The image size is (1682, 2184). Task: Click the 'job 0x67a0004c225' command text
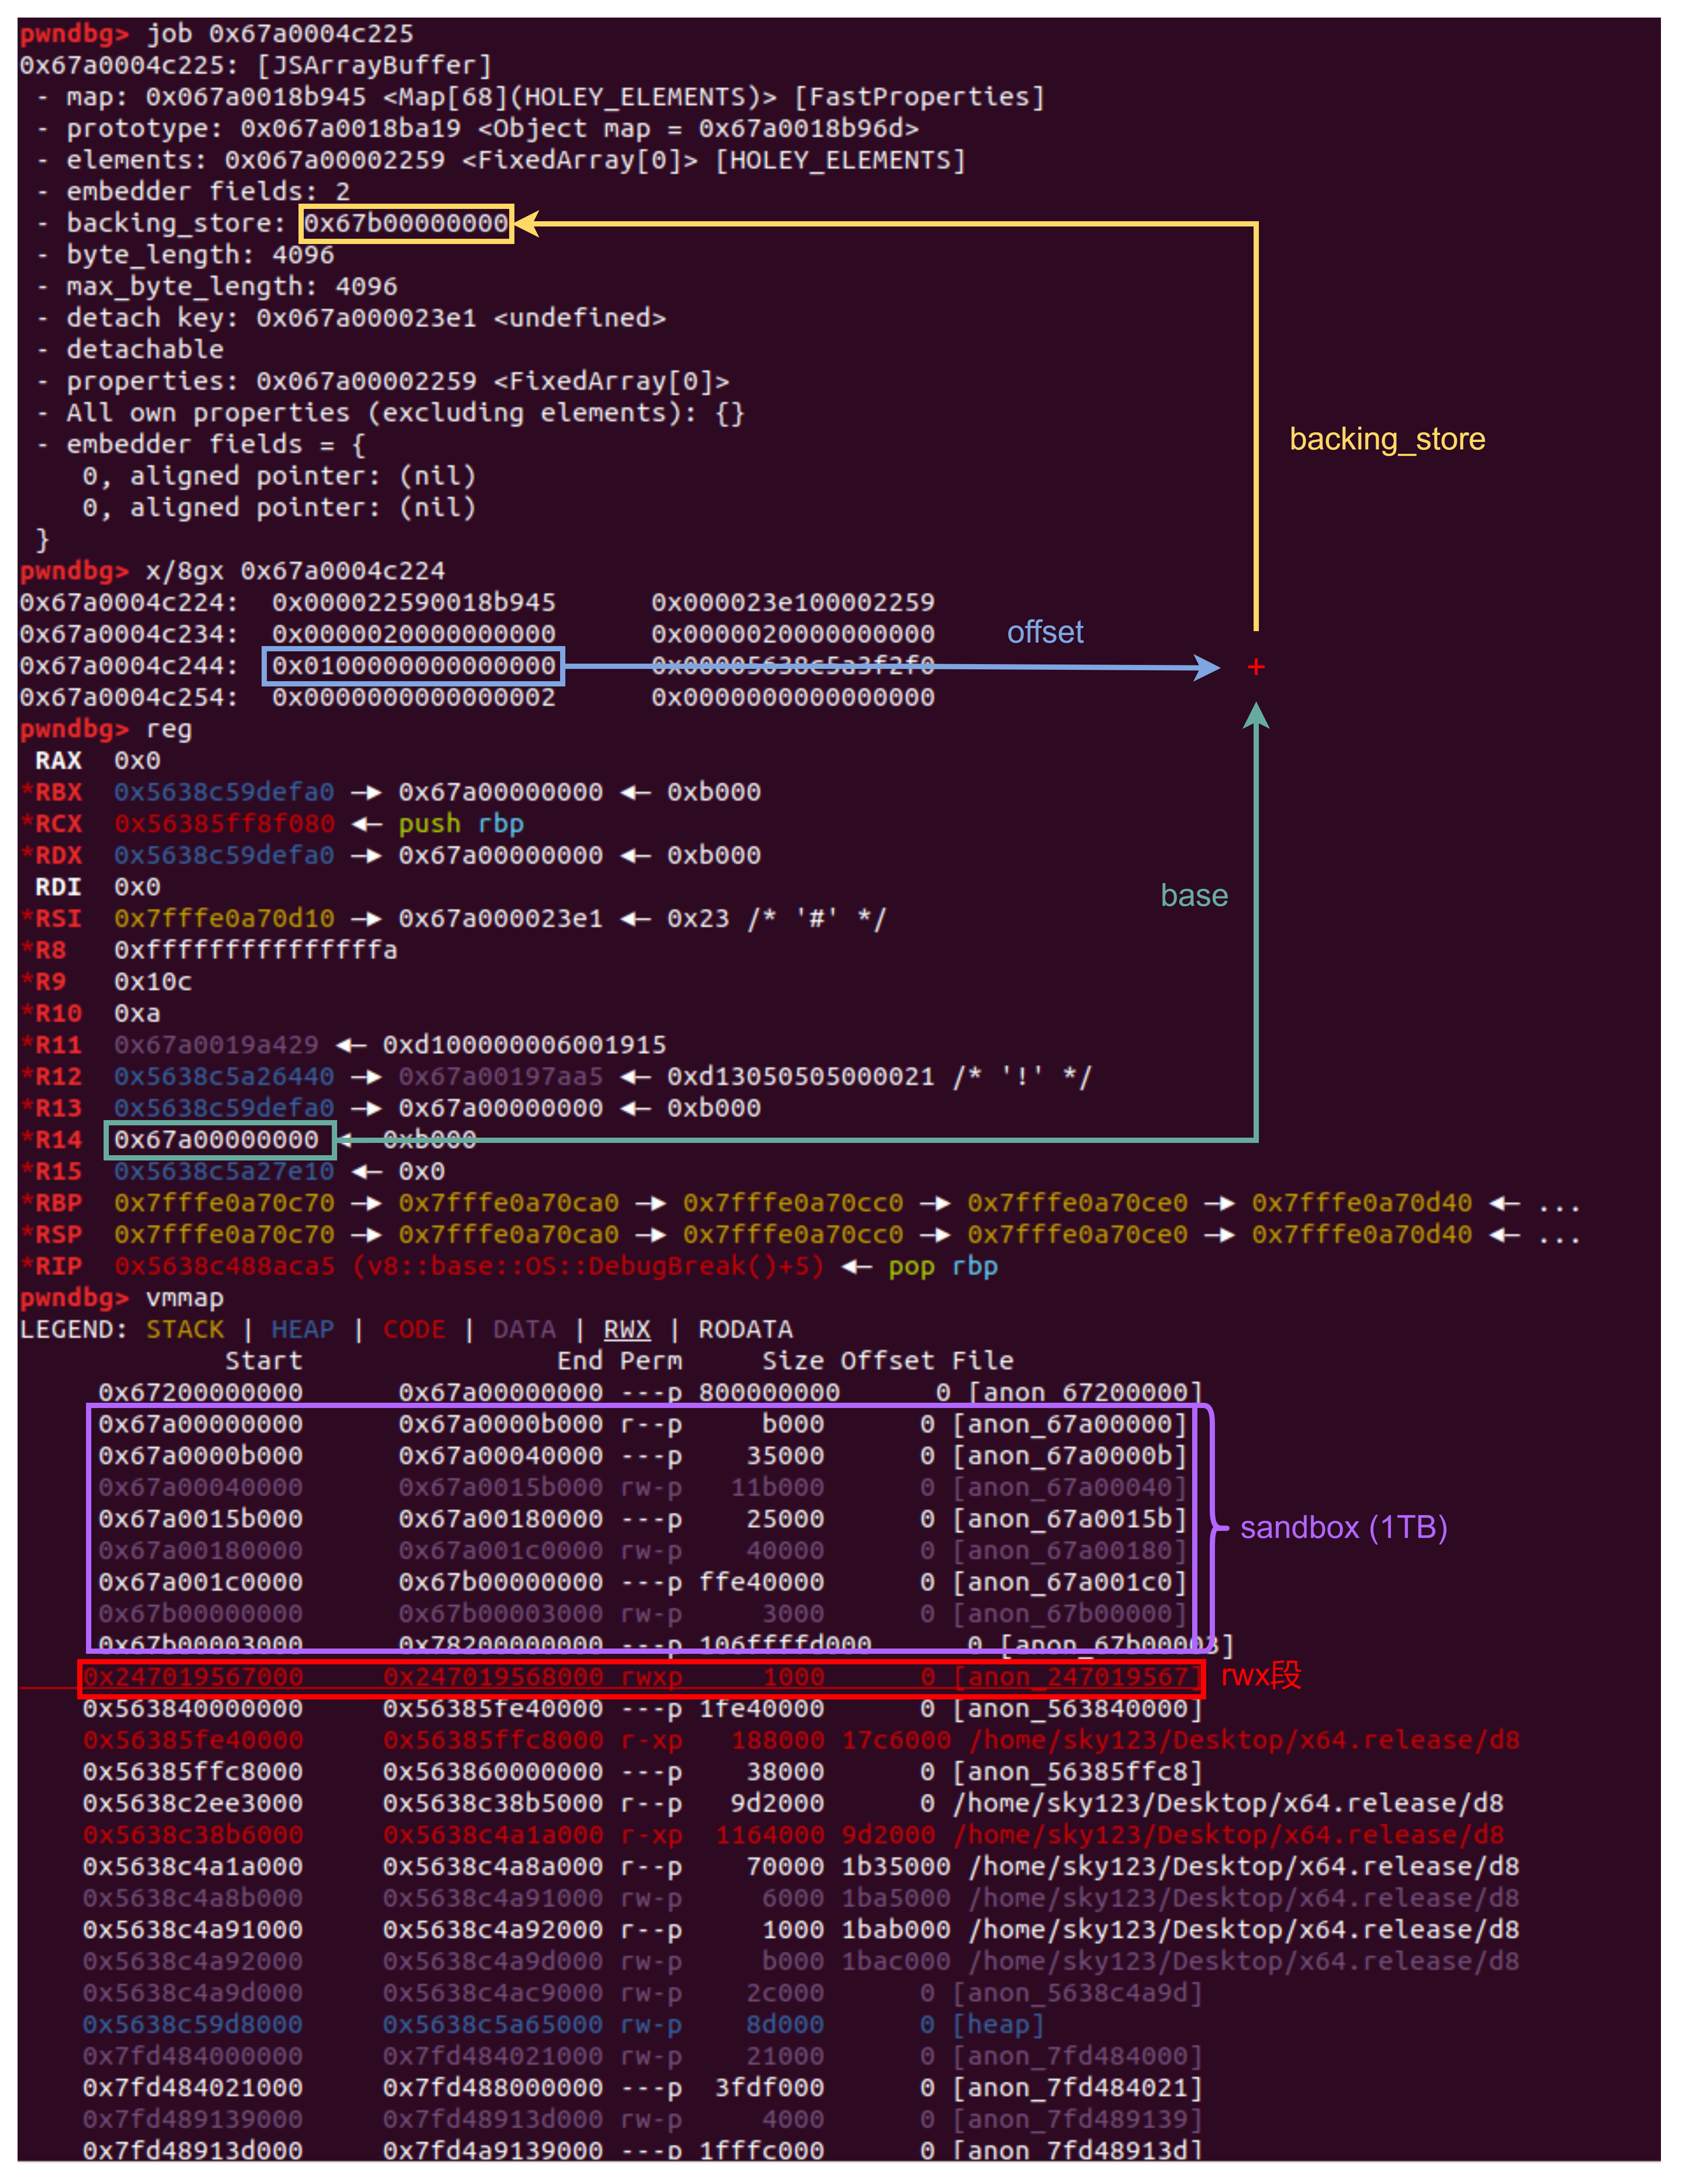(280, 34)
